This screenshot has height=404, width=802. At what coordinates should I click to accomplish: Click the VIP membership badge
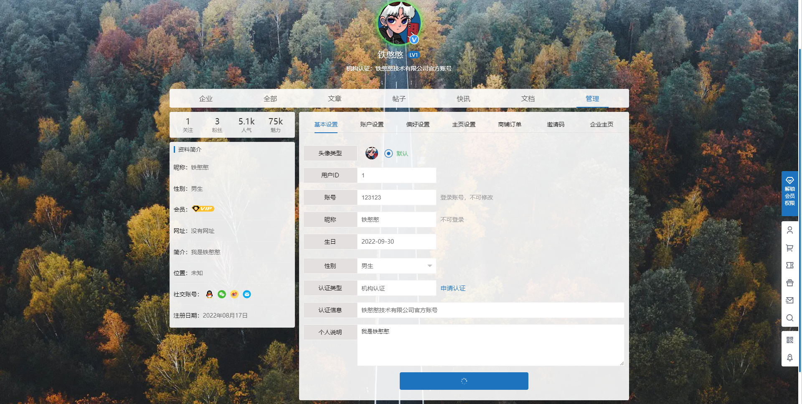(203, 209)
